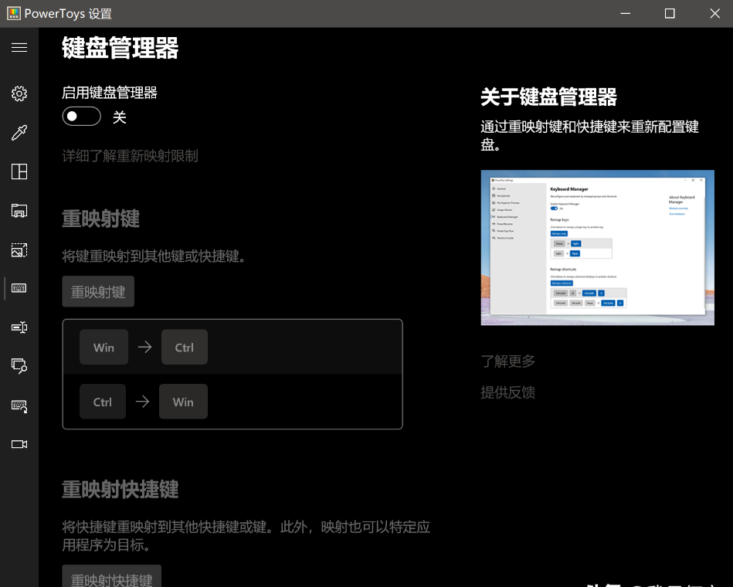This screenshot has width=733, height=587.
Task: Enable the 启用键盘管理器 toggle
Action: 81,117
